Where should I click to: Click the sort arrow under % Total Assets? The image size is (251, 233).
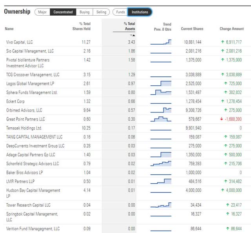tap(133, 35)
